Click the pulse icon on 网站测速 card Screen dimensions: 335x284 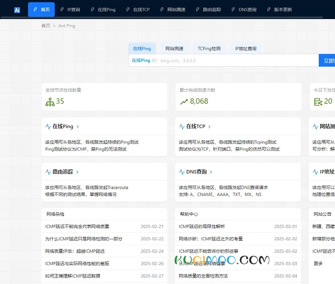coord(315,126)
